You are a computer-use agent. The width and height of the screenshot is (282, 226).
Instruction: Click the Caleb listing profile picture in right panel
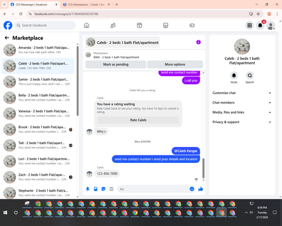tap(242, 46)
